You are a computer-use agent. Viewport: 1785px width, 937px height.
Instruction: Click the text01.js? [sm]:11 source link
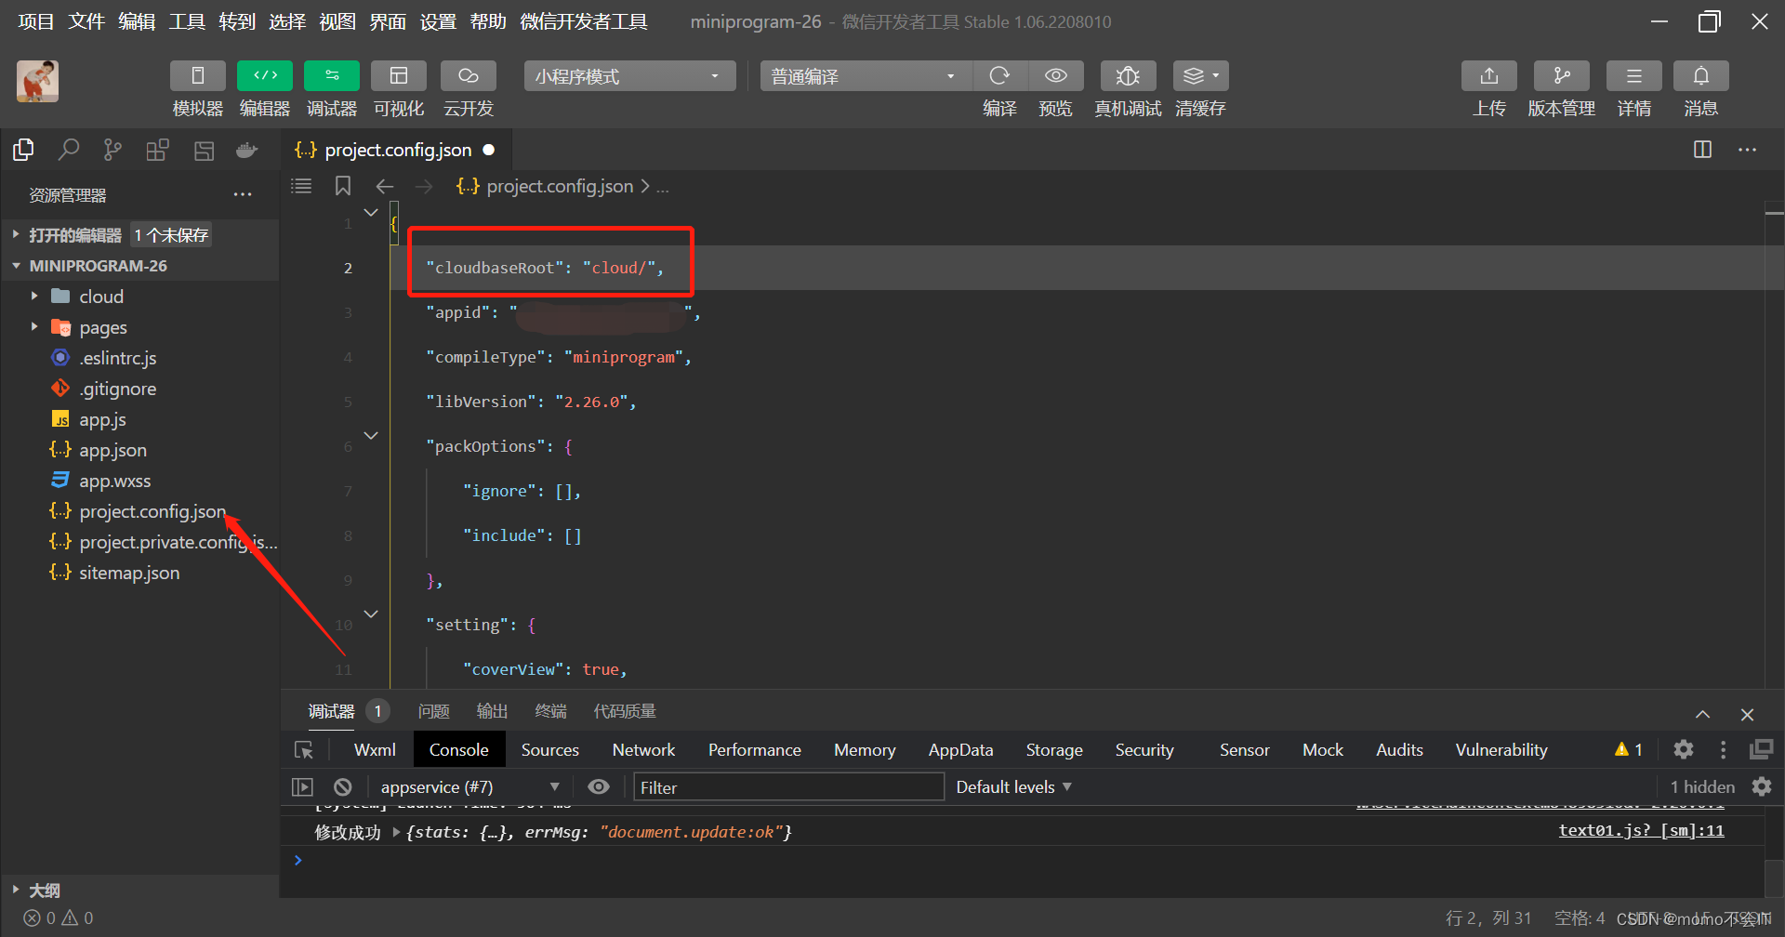point(1641,831)
